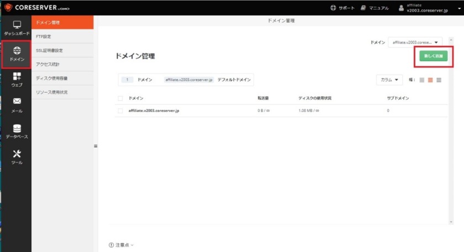Toggle the select-all checkbox in table header
The image size is (464, 252).
pyautogui.click(x=120, y=98)
